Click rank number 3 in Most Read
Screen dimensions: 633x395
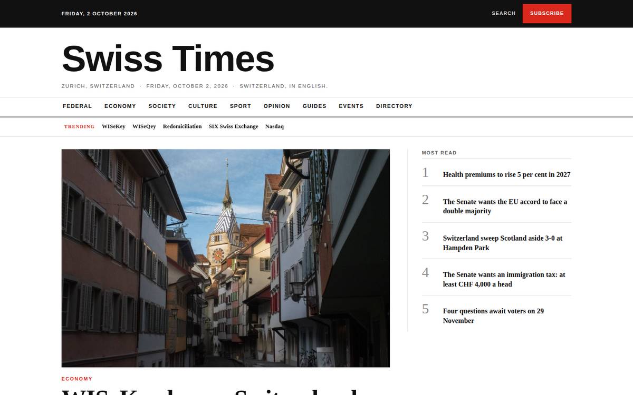click(425, 236)
